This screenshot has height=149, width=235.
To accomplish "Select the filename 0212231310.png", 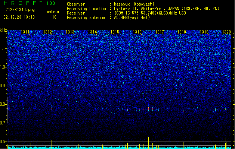I will (x=19, y=10).
